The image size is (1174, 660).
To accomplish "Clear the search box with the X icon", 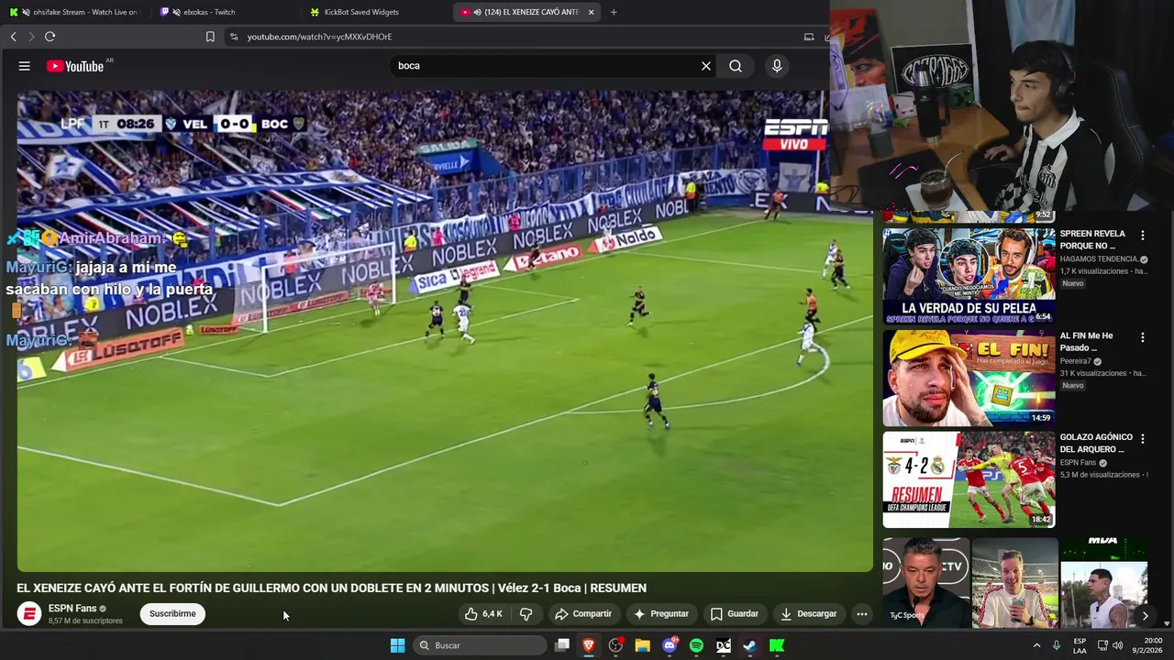I will click(706, 66).
